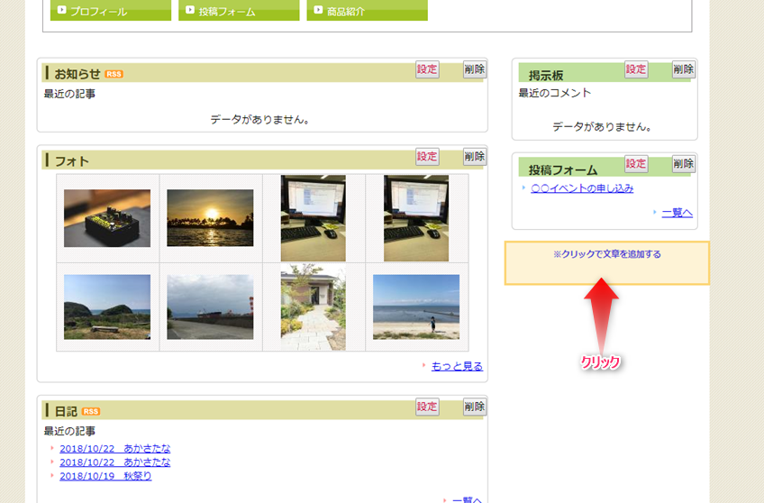This screenshot has width=764, height=503.
Task: Open the 2018/10/19 秋祭り diary entry
Action: click(x=105, y=476)
